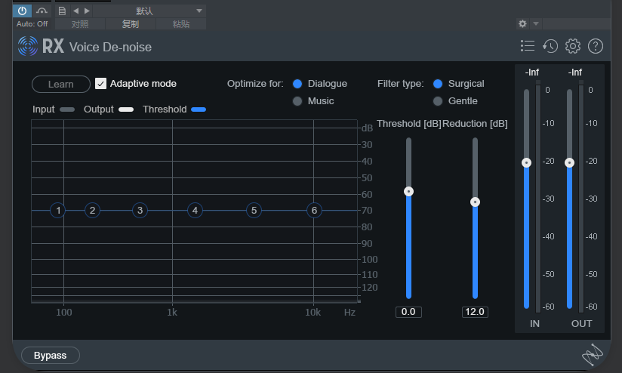Open the undo history icon
This screenshot has height=373, width=622.
[550, 46]
